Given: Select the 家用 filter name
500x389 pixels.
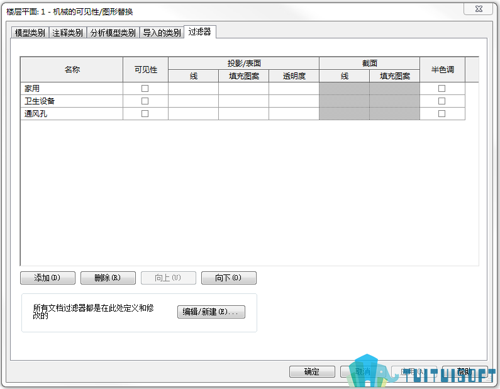Looking at the screenshot, I should [x=72, y=88].
